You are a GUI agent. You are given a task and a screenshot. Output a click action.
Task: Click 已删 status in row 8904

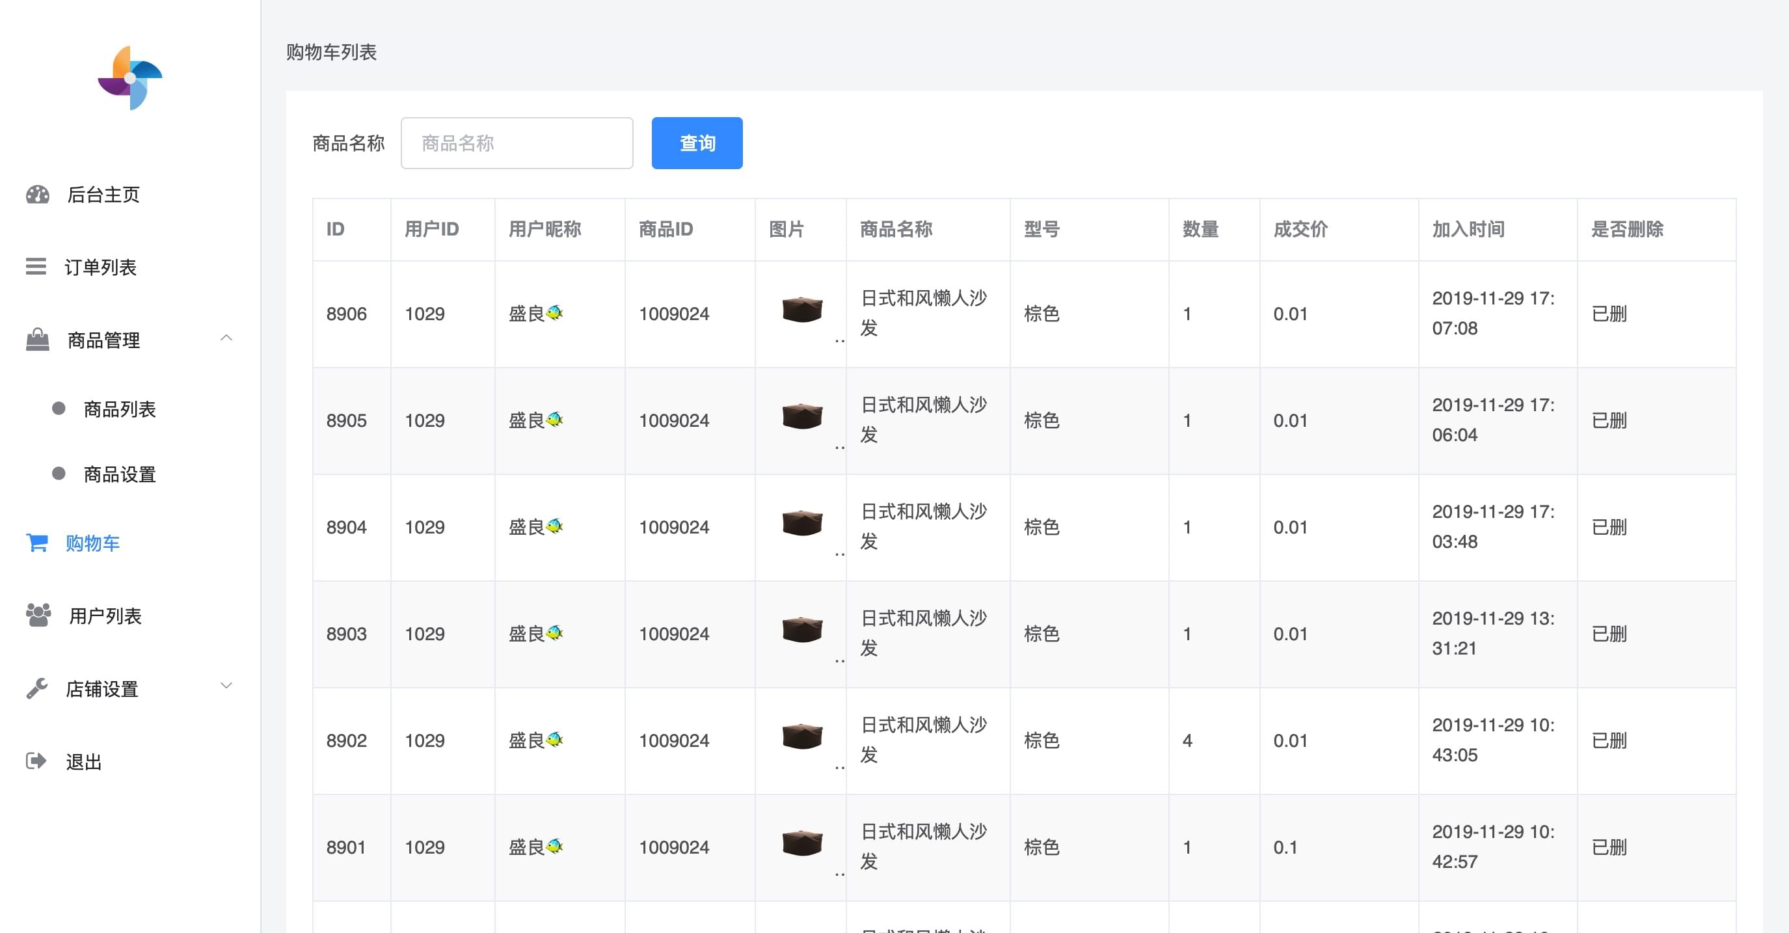(x=1609, y=527)
